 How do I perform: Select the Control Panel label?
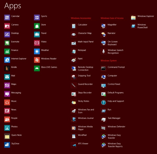tap(114, 84)
